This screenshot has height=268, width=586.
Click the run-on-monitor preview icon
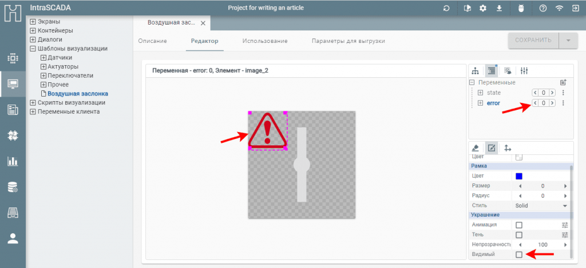(x=467, y=8)
